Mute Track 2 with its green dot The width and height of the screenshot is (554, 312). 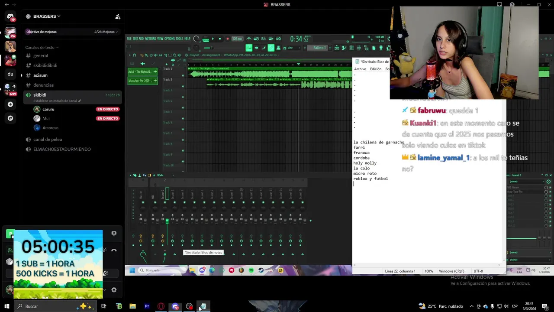[x=183, y=86]
